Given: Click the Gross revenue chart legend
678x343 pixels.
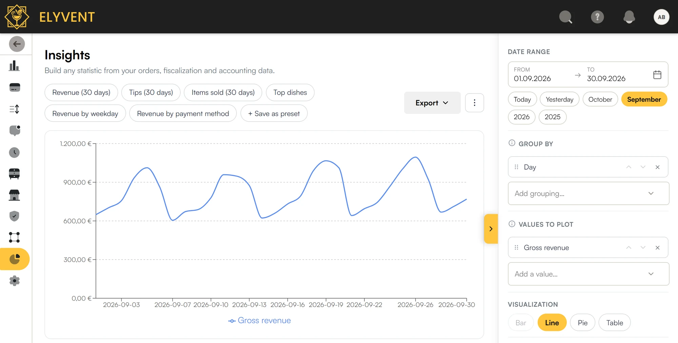Looking at the screenshot, I should pos(259,321).
